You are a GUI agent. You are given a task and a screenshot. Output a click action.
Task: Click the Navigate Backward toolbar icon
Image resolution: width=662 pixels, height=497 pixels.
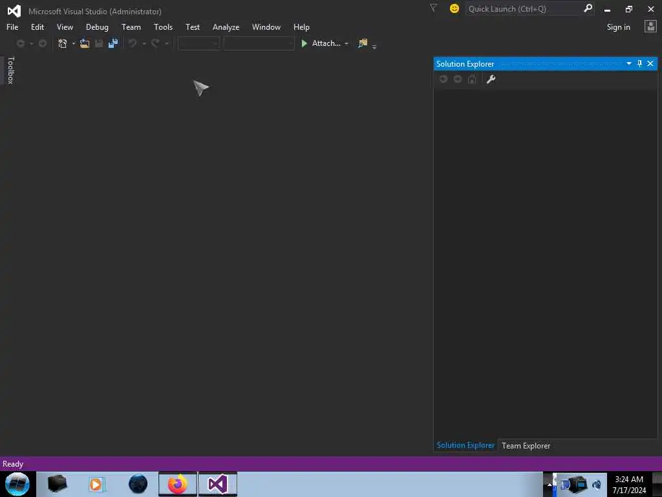pos(20,43)
